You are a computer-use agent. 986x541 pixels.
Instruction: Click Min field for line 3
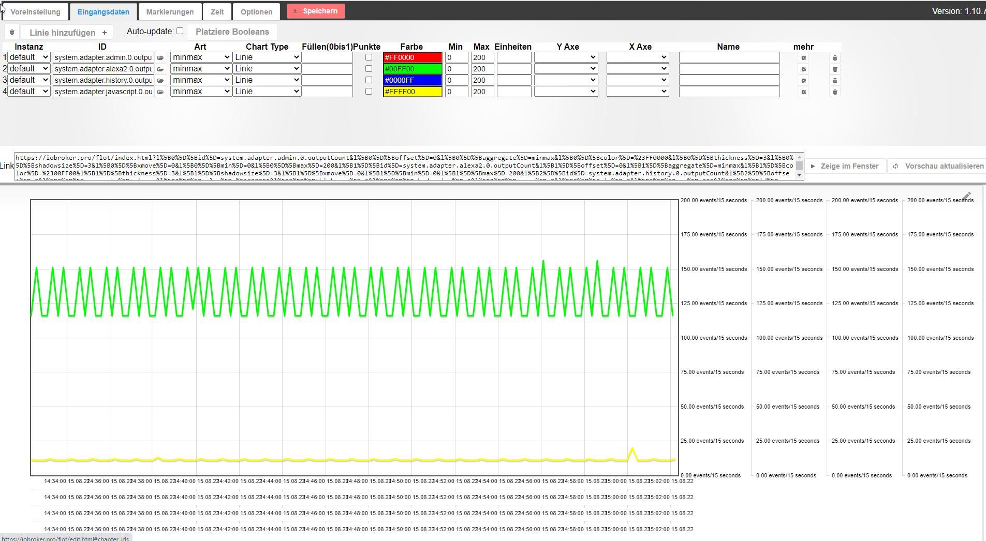(x=457, y=80)
